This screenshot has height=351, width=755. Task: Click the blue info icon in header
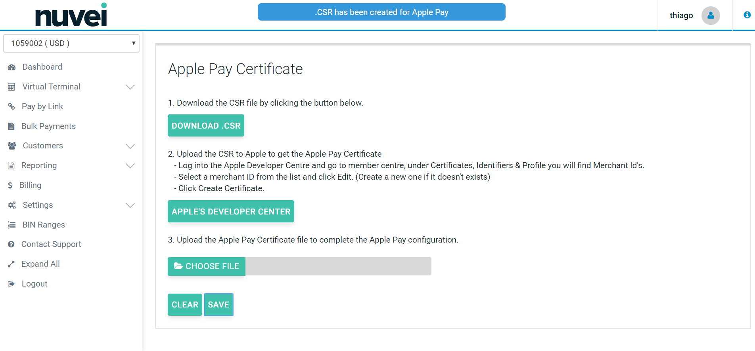[747, 15]
